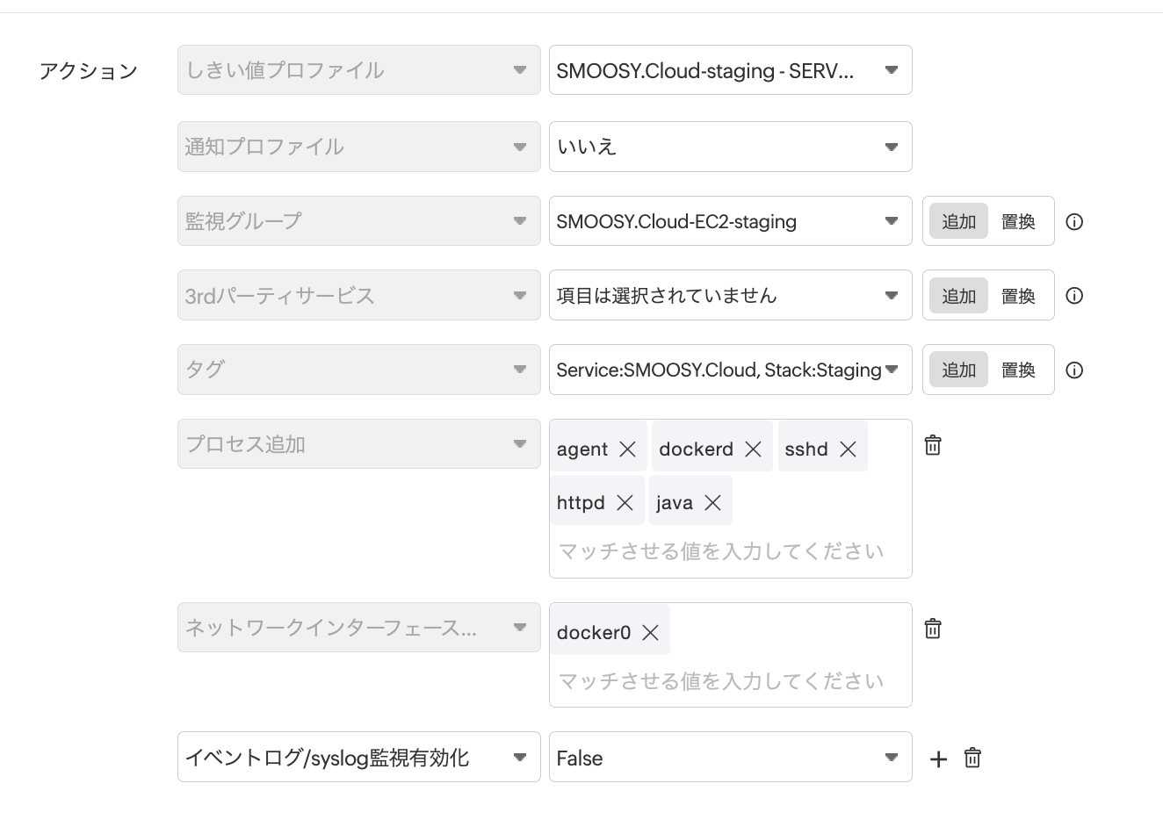Open the 通知プロファイル action dropdown
This screenshot has height=834, width=1163.
[359, 147]
